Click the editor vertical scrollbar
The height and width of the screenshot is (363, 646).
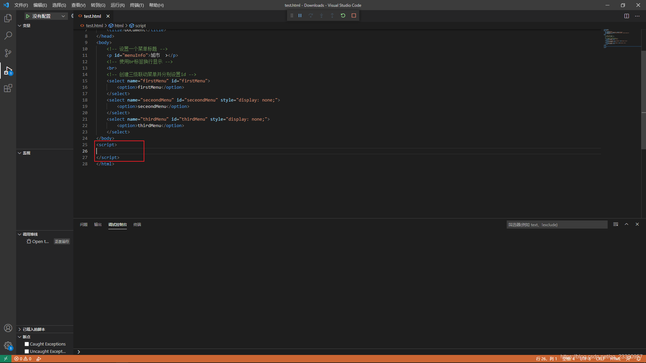pos(644,101)
